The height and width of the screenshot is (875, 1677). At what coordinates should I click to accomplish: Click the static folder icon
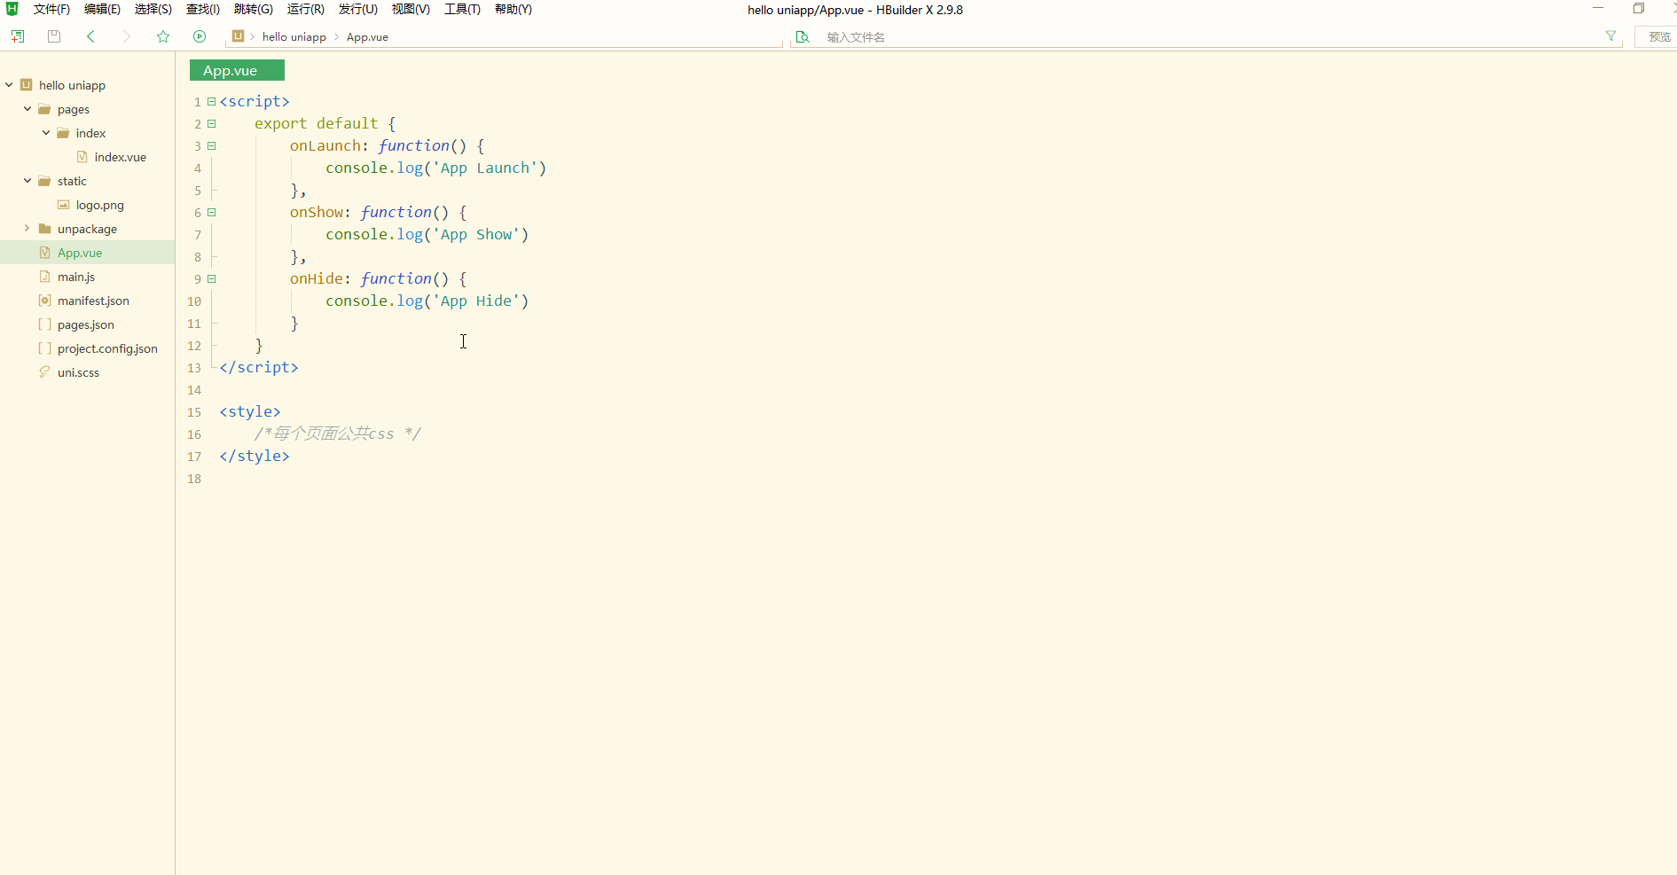click(x=44, y=181)
